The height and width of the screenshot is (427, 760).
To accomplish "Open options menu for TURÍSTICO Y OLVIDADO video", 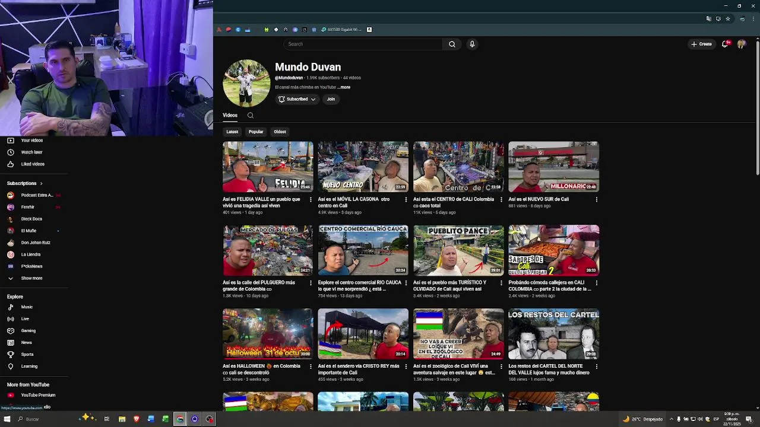I will coord(501,283).
